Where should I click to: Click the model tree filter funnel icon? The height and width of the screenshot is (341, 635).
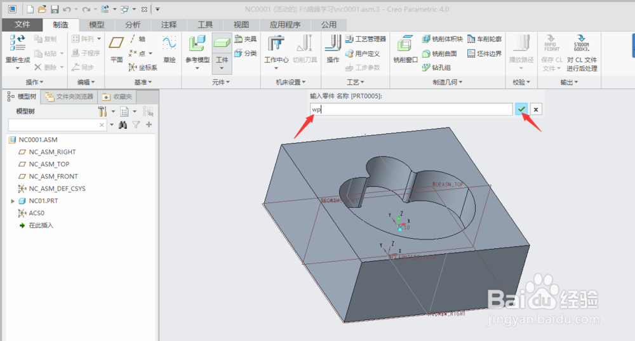tap(136, 124)
